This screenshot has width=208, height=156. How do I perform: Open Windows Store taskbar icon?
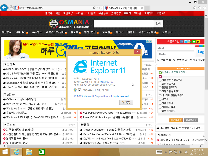click(x=42, y=152)
